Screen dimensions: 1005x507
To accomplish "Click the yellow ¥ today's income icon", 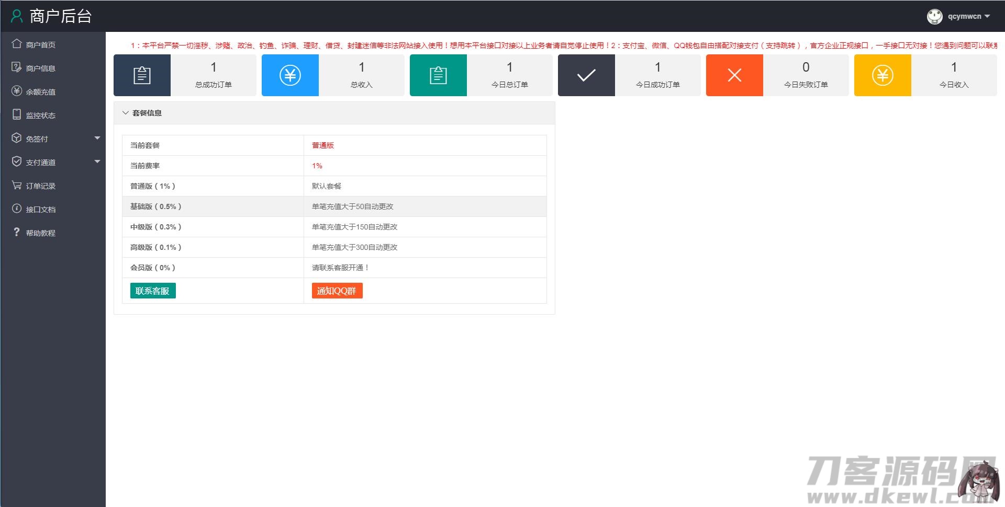I will (x=883, y=75).
